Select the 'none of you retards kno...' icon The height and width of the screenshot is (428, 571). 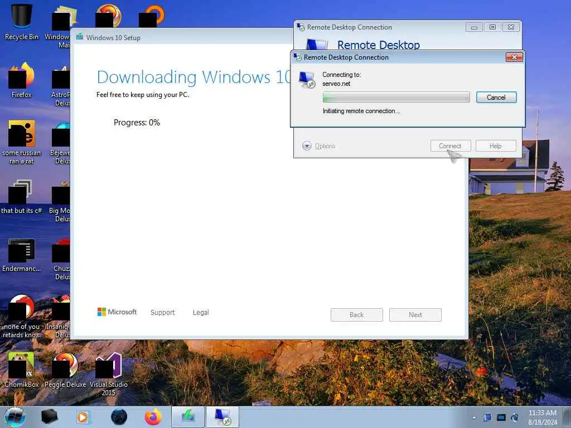pos(22,316)
